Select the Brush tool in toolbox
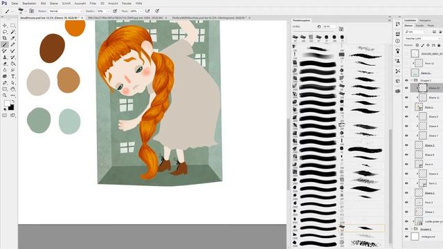The width and height of the screenshot is (443, 249). tap(5, 44)
